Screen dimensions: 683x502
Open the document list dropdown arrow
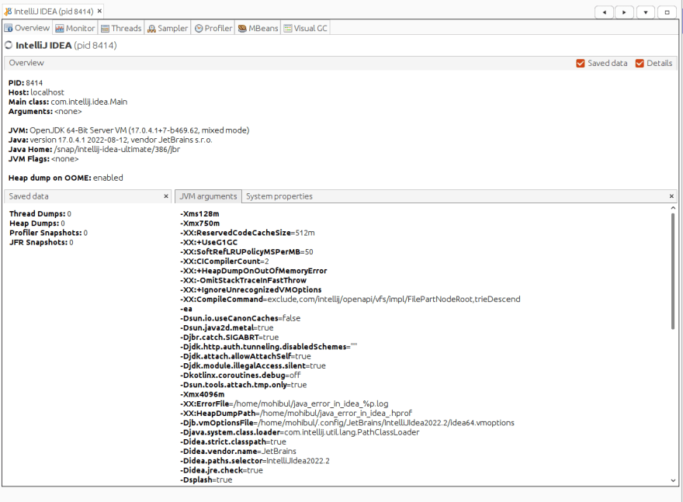pyautogui.click(x=646, y=12)
